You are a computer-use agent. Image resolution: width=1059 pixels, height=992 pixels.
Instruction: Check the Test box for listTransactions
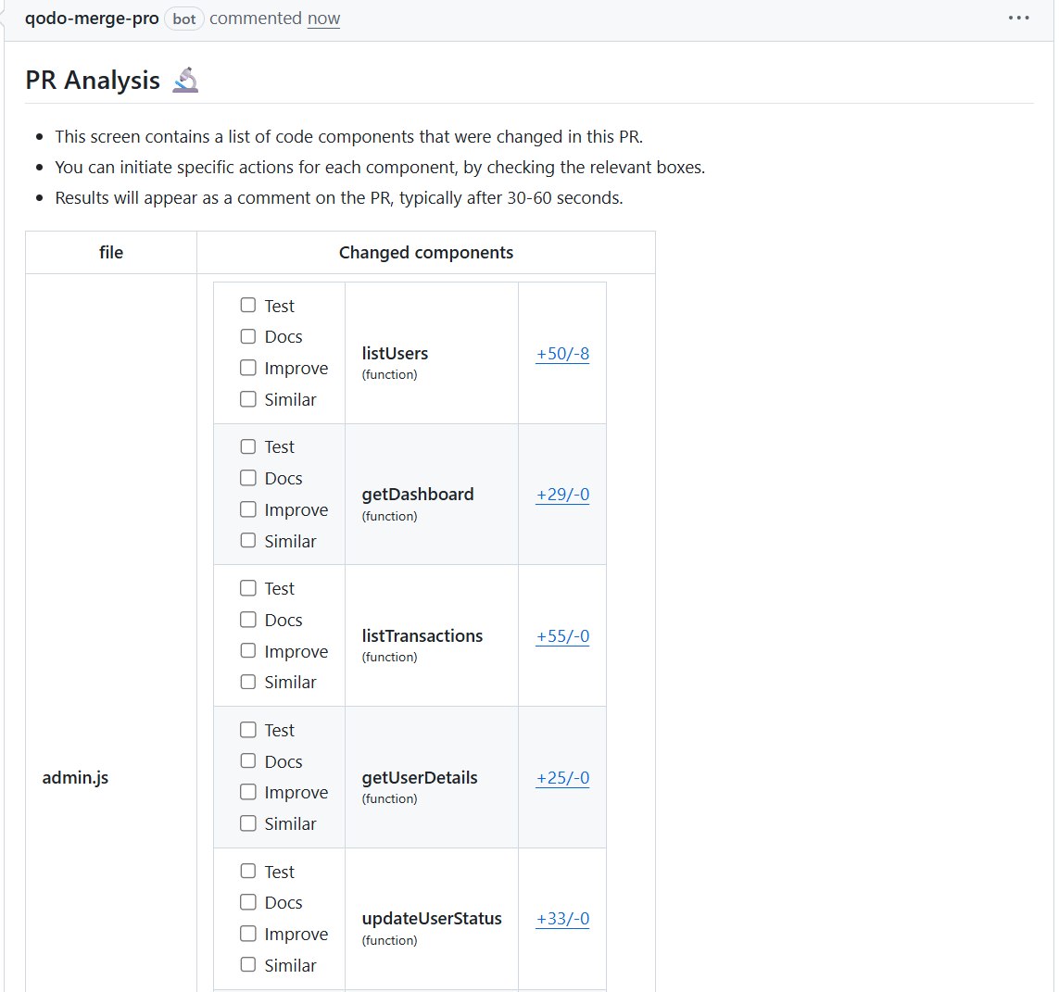(247, 587)
